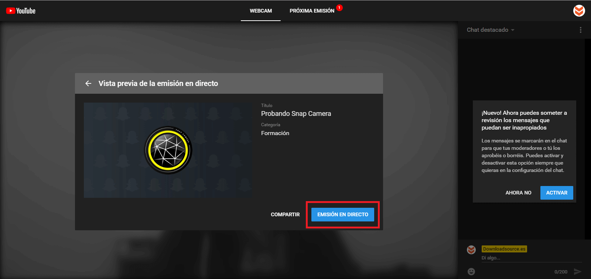Click the title 'Probando Snap Camera'
The height and width of the screenshot is (279, 591).
click(296, 114)
